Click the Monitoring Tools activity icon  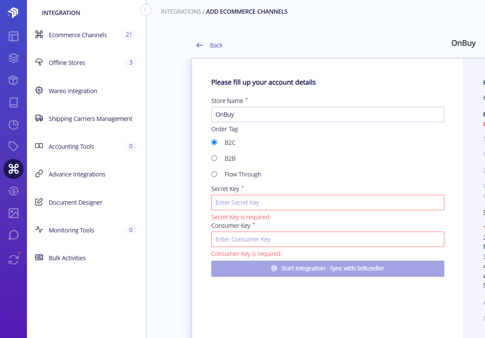[x=39, y=229]
